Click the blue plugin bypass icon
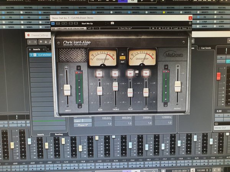Screen dimensions: 230x172 pyautogui.click(x=53, y=23)
